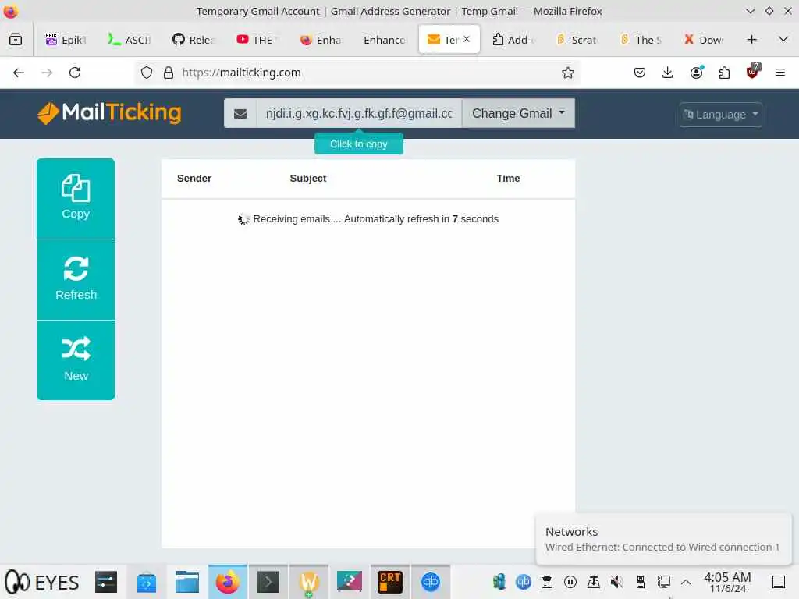View site security lock info
The image size is (799, 599).
point(169,73)
